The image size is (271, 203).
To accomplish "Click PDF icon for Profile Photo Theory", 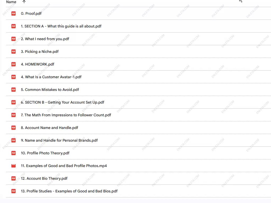I will click(13, 153).
